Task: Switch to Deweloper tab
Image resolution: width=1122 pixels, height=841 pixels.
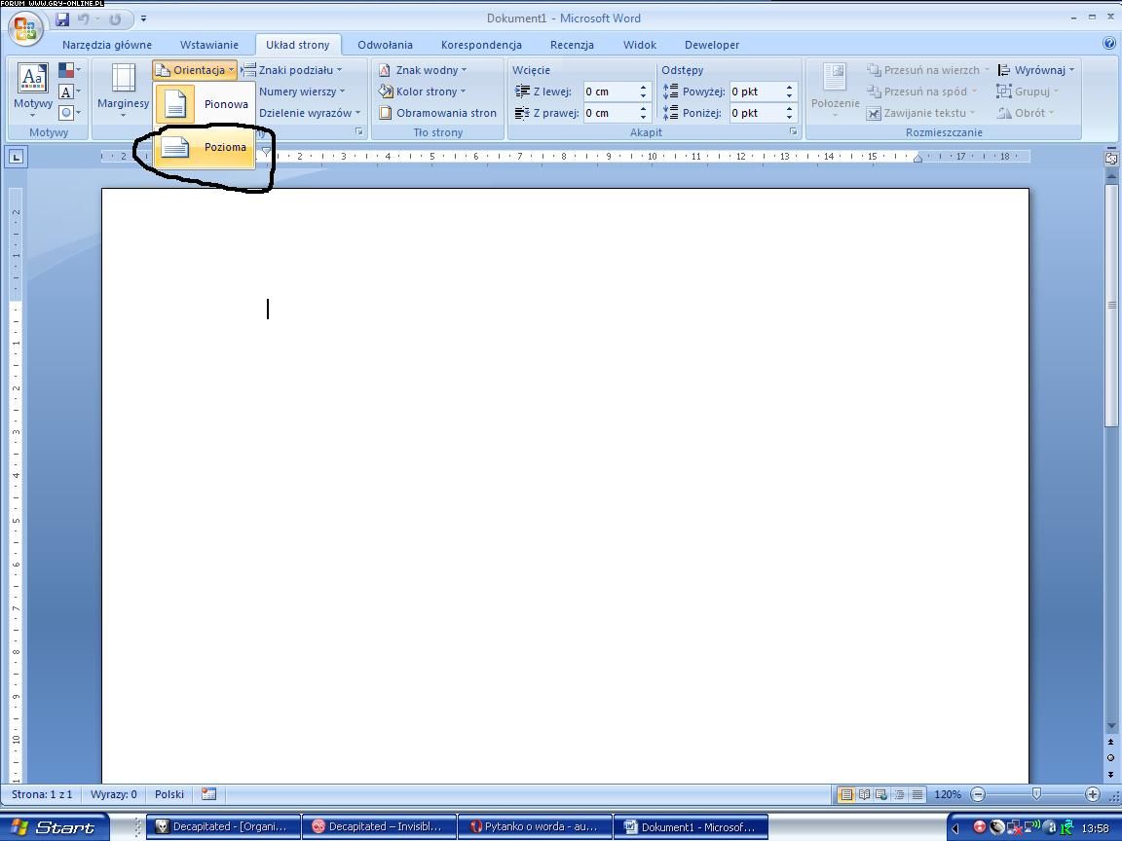Action: [x=712, y=45]
